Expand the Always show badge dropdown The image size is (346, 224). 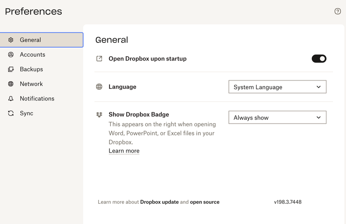tap(277, 117)
